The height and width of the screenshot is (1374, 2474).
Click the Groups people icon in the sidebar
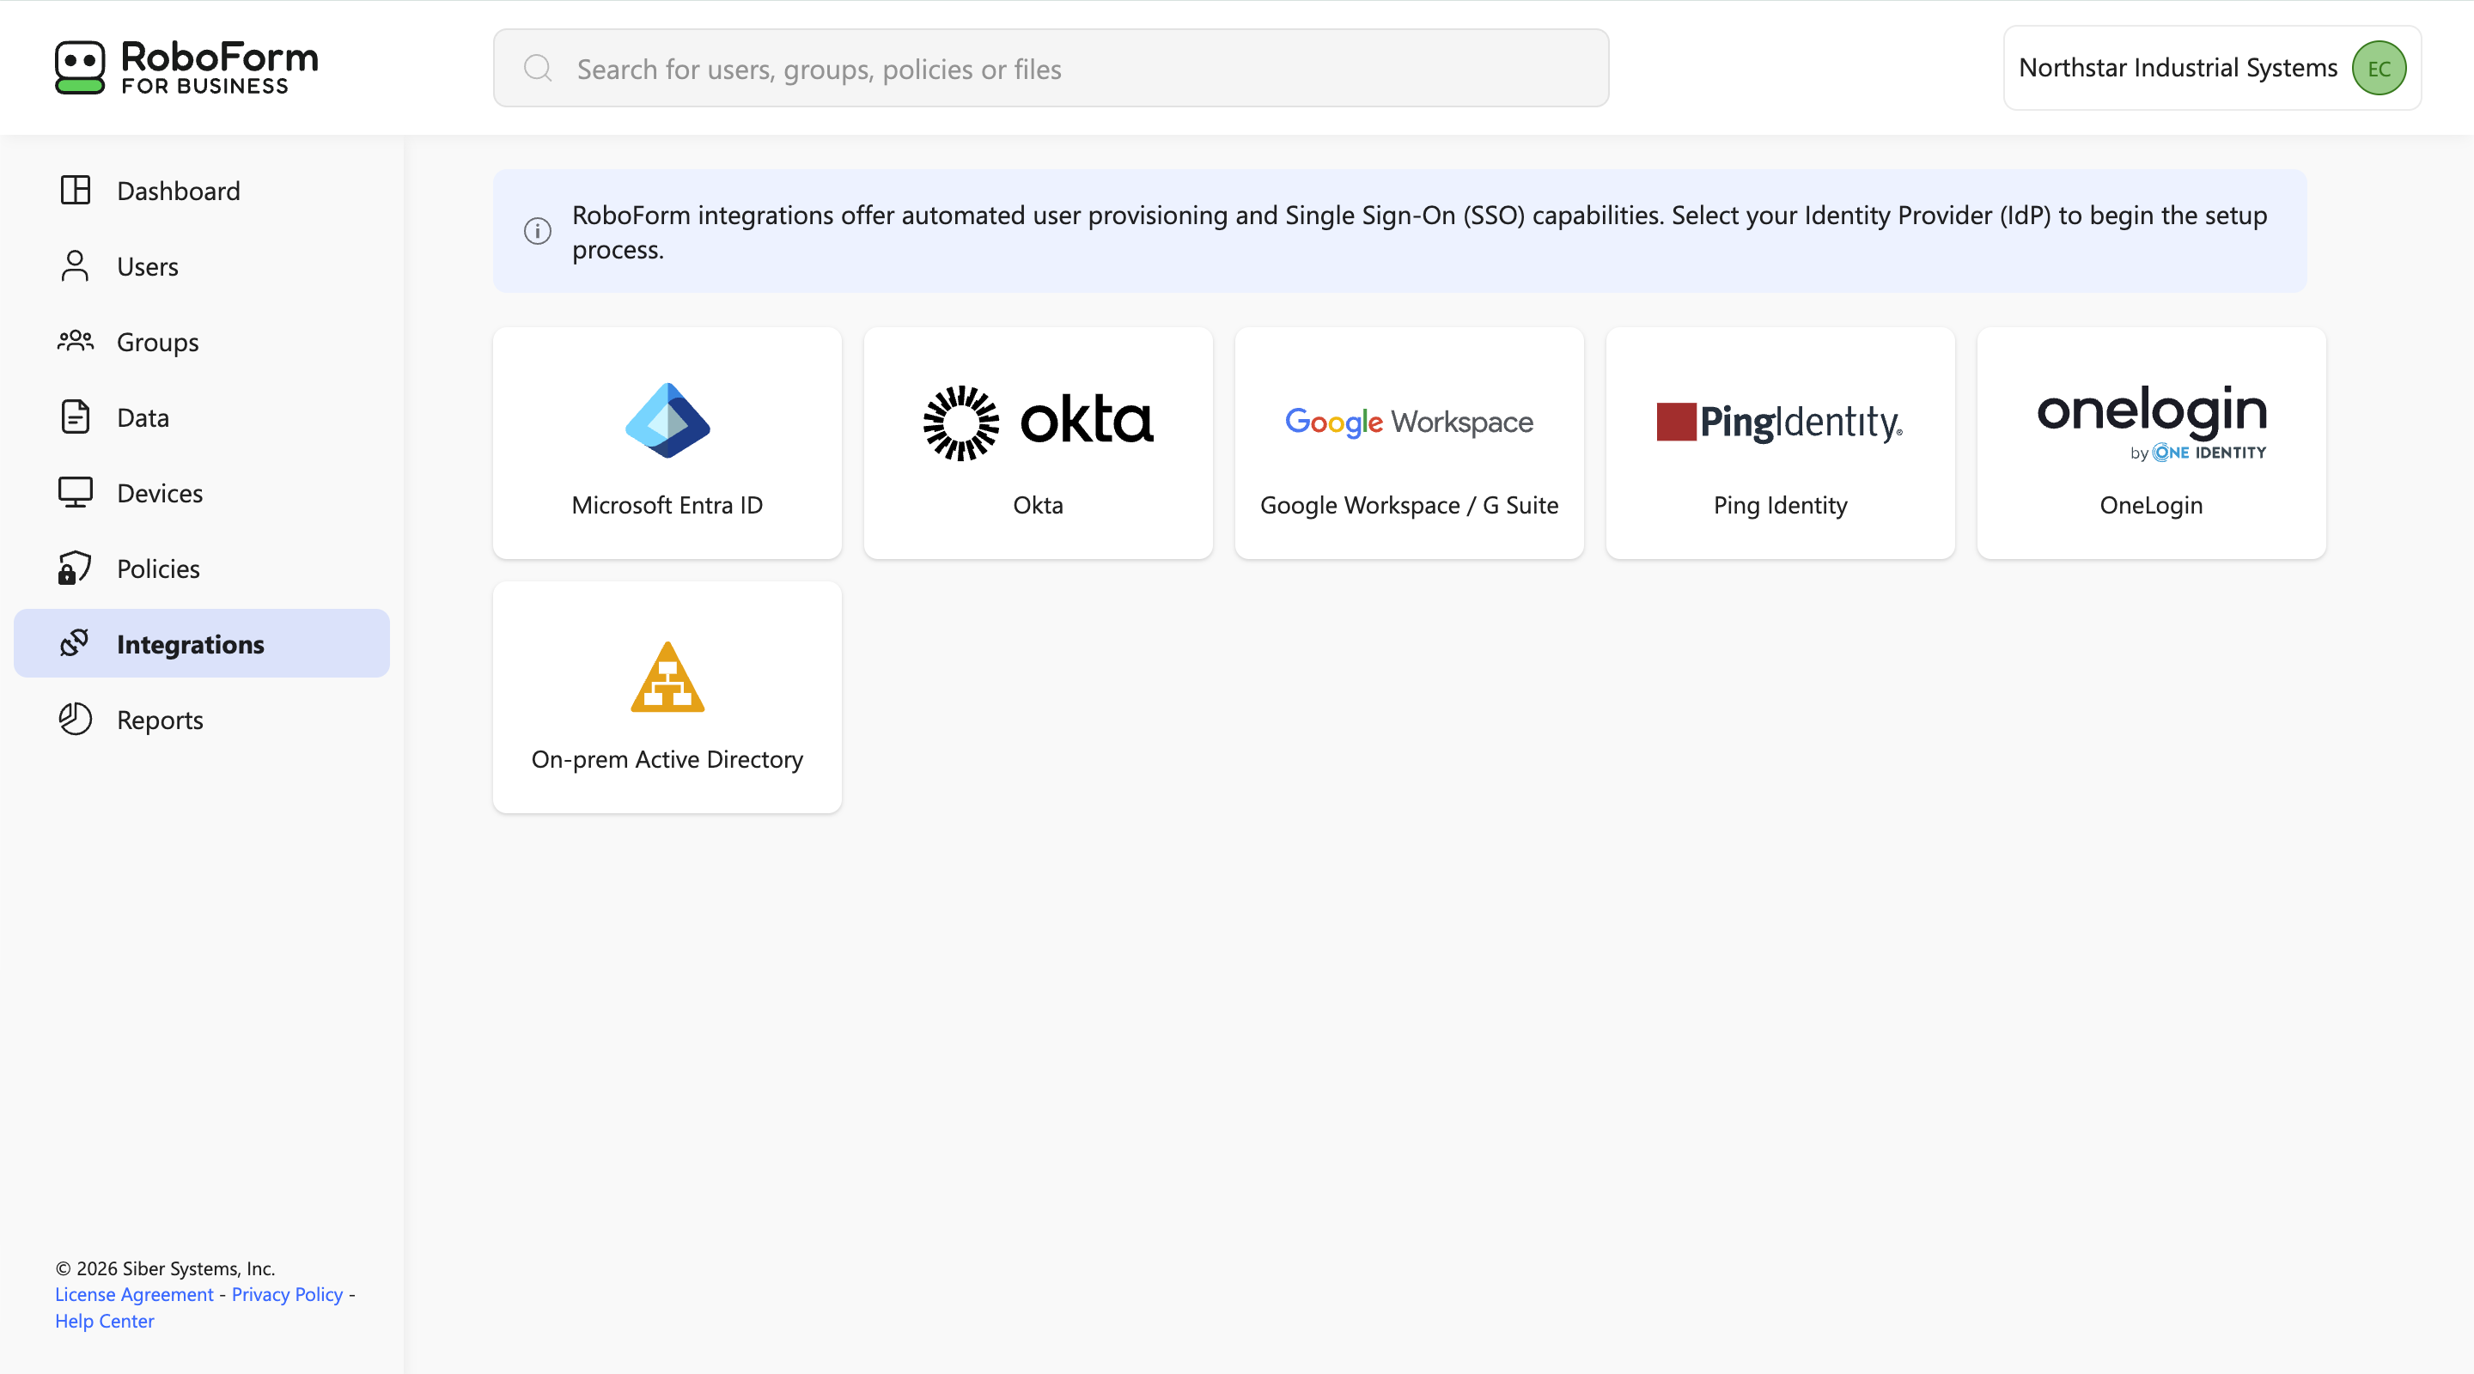tap(75, 341)
